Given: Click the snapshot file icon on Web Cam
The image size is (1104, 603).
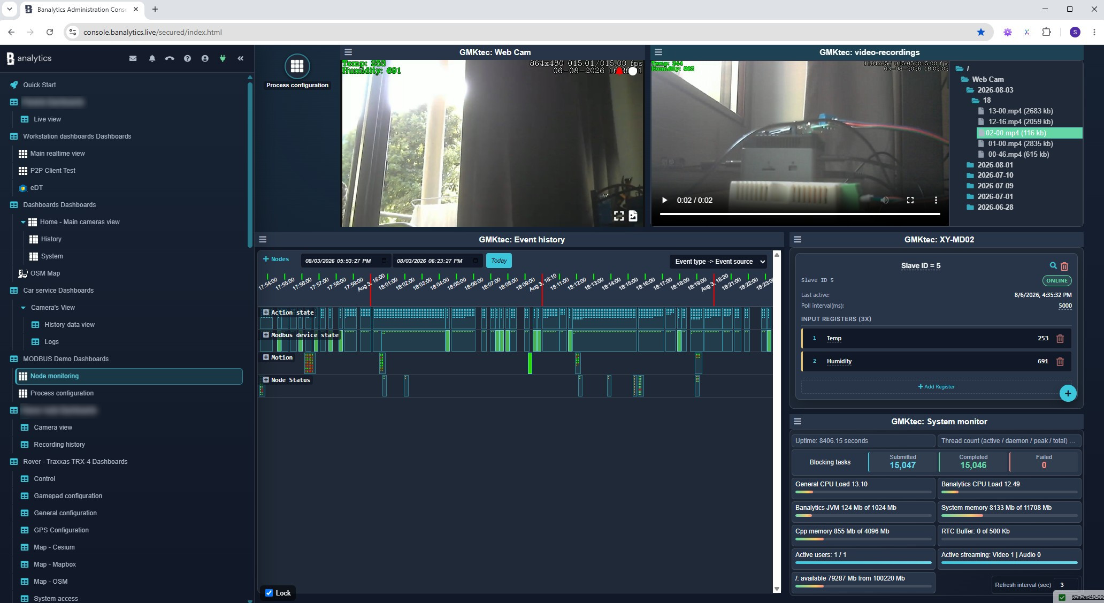Looking at the screenshot, I should (633, 216).
